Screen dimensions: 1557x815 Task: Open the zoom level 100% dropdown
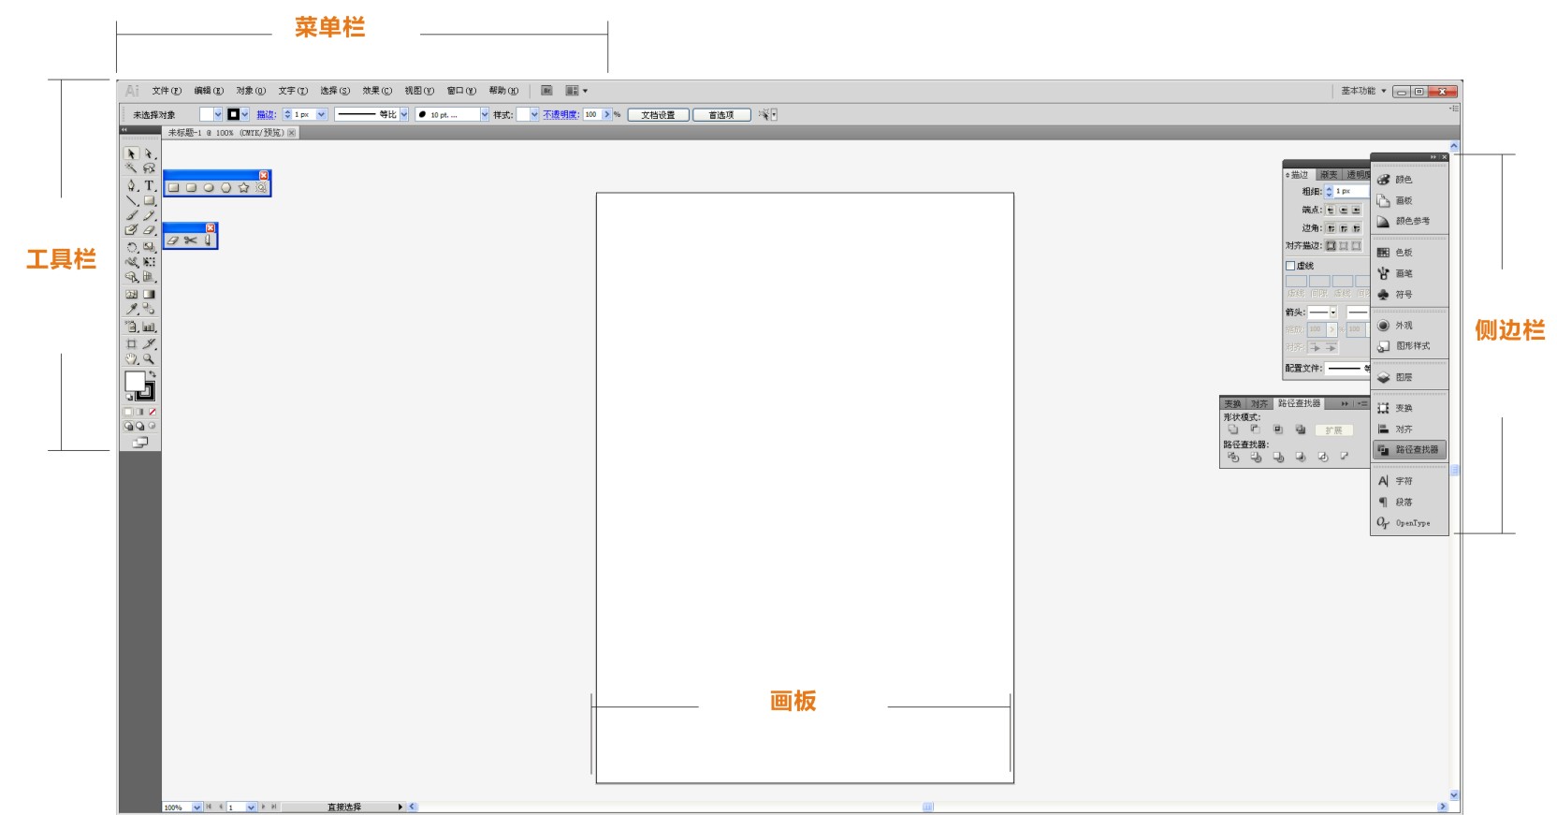click(x=196, y=807)
